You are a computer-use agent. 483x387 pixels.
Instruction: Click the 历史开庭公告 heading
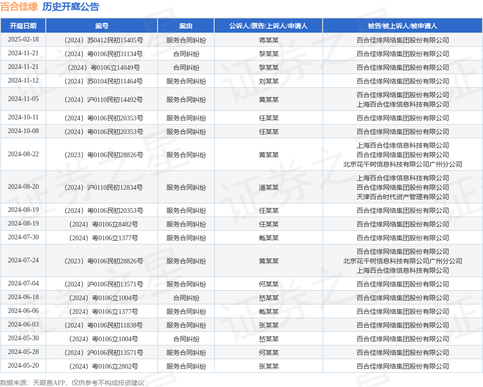point(71,7)
